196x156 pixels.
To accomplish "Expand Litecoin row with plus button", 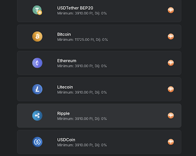I will [171, 89].
